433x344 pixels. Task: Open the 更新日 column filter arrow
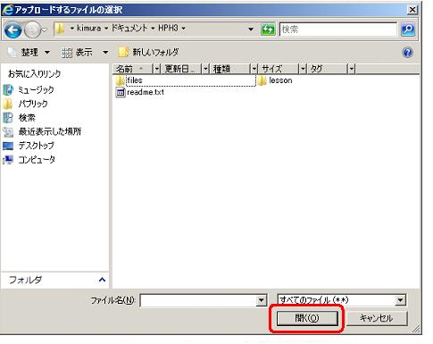pos(205,69)
